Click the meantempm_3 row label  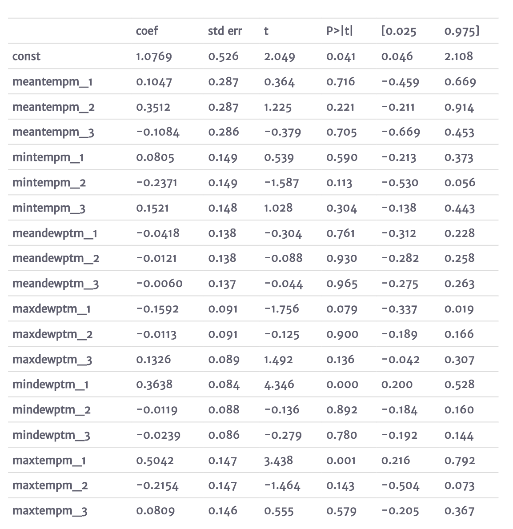pos(53,132)
